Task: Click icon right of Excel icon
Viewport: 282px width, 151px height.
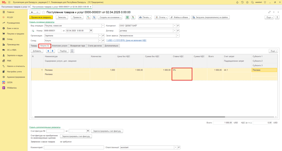Action: coord(133,17)
